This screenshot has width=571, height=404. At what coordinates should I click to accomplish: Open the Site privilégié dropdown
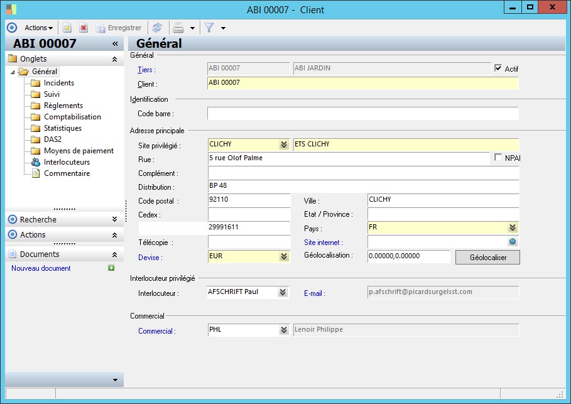tap(284, 145)
